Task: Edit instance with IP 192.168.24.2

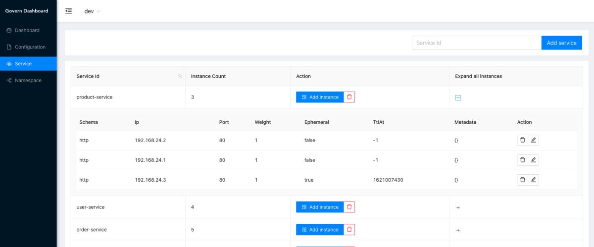Action: click(x=533, y=140)
